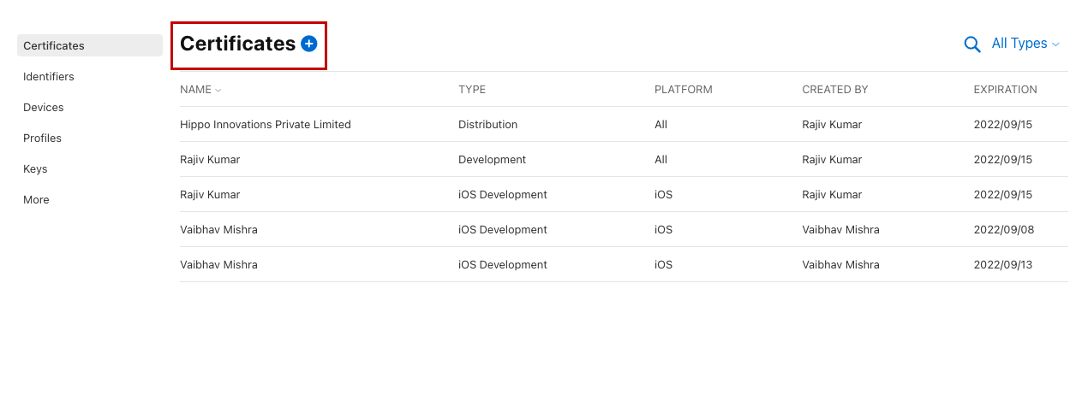The image size is (1088, 401).
Task: Open the Identifiers section
Action: (x=49, y=77)
